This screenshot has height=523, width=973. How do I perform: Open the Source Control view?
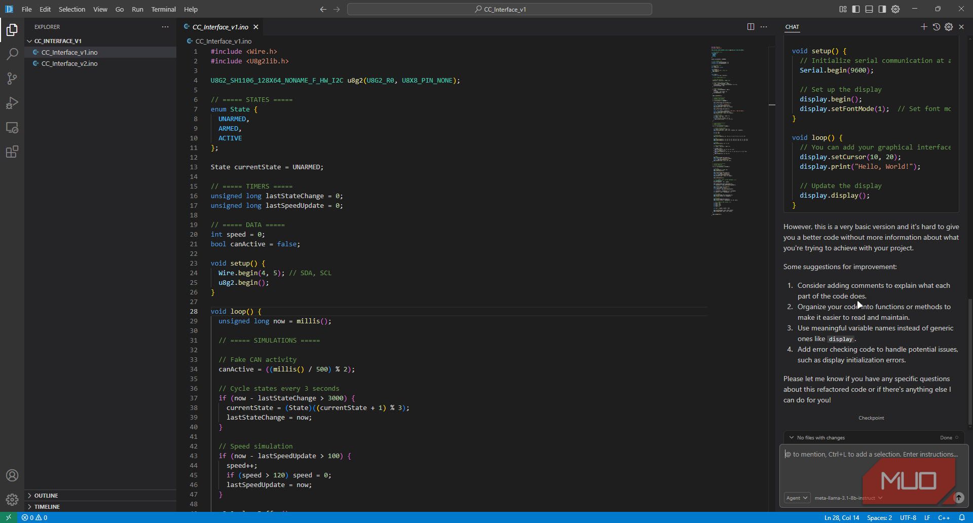pos(12,79)
